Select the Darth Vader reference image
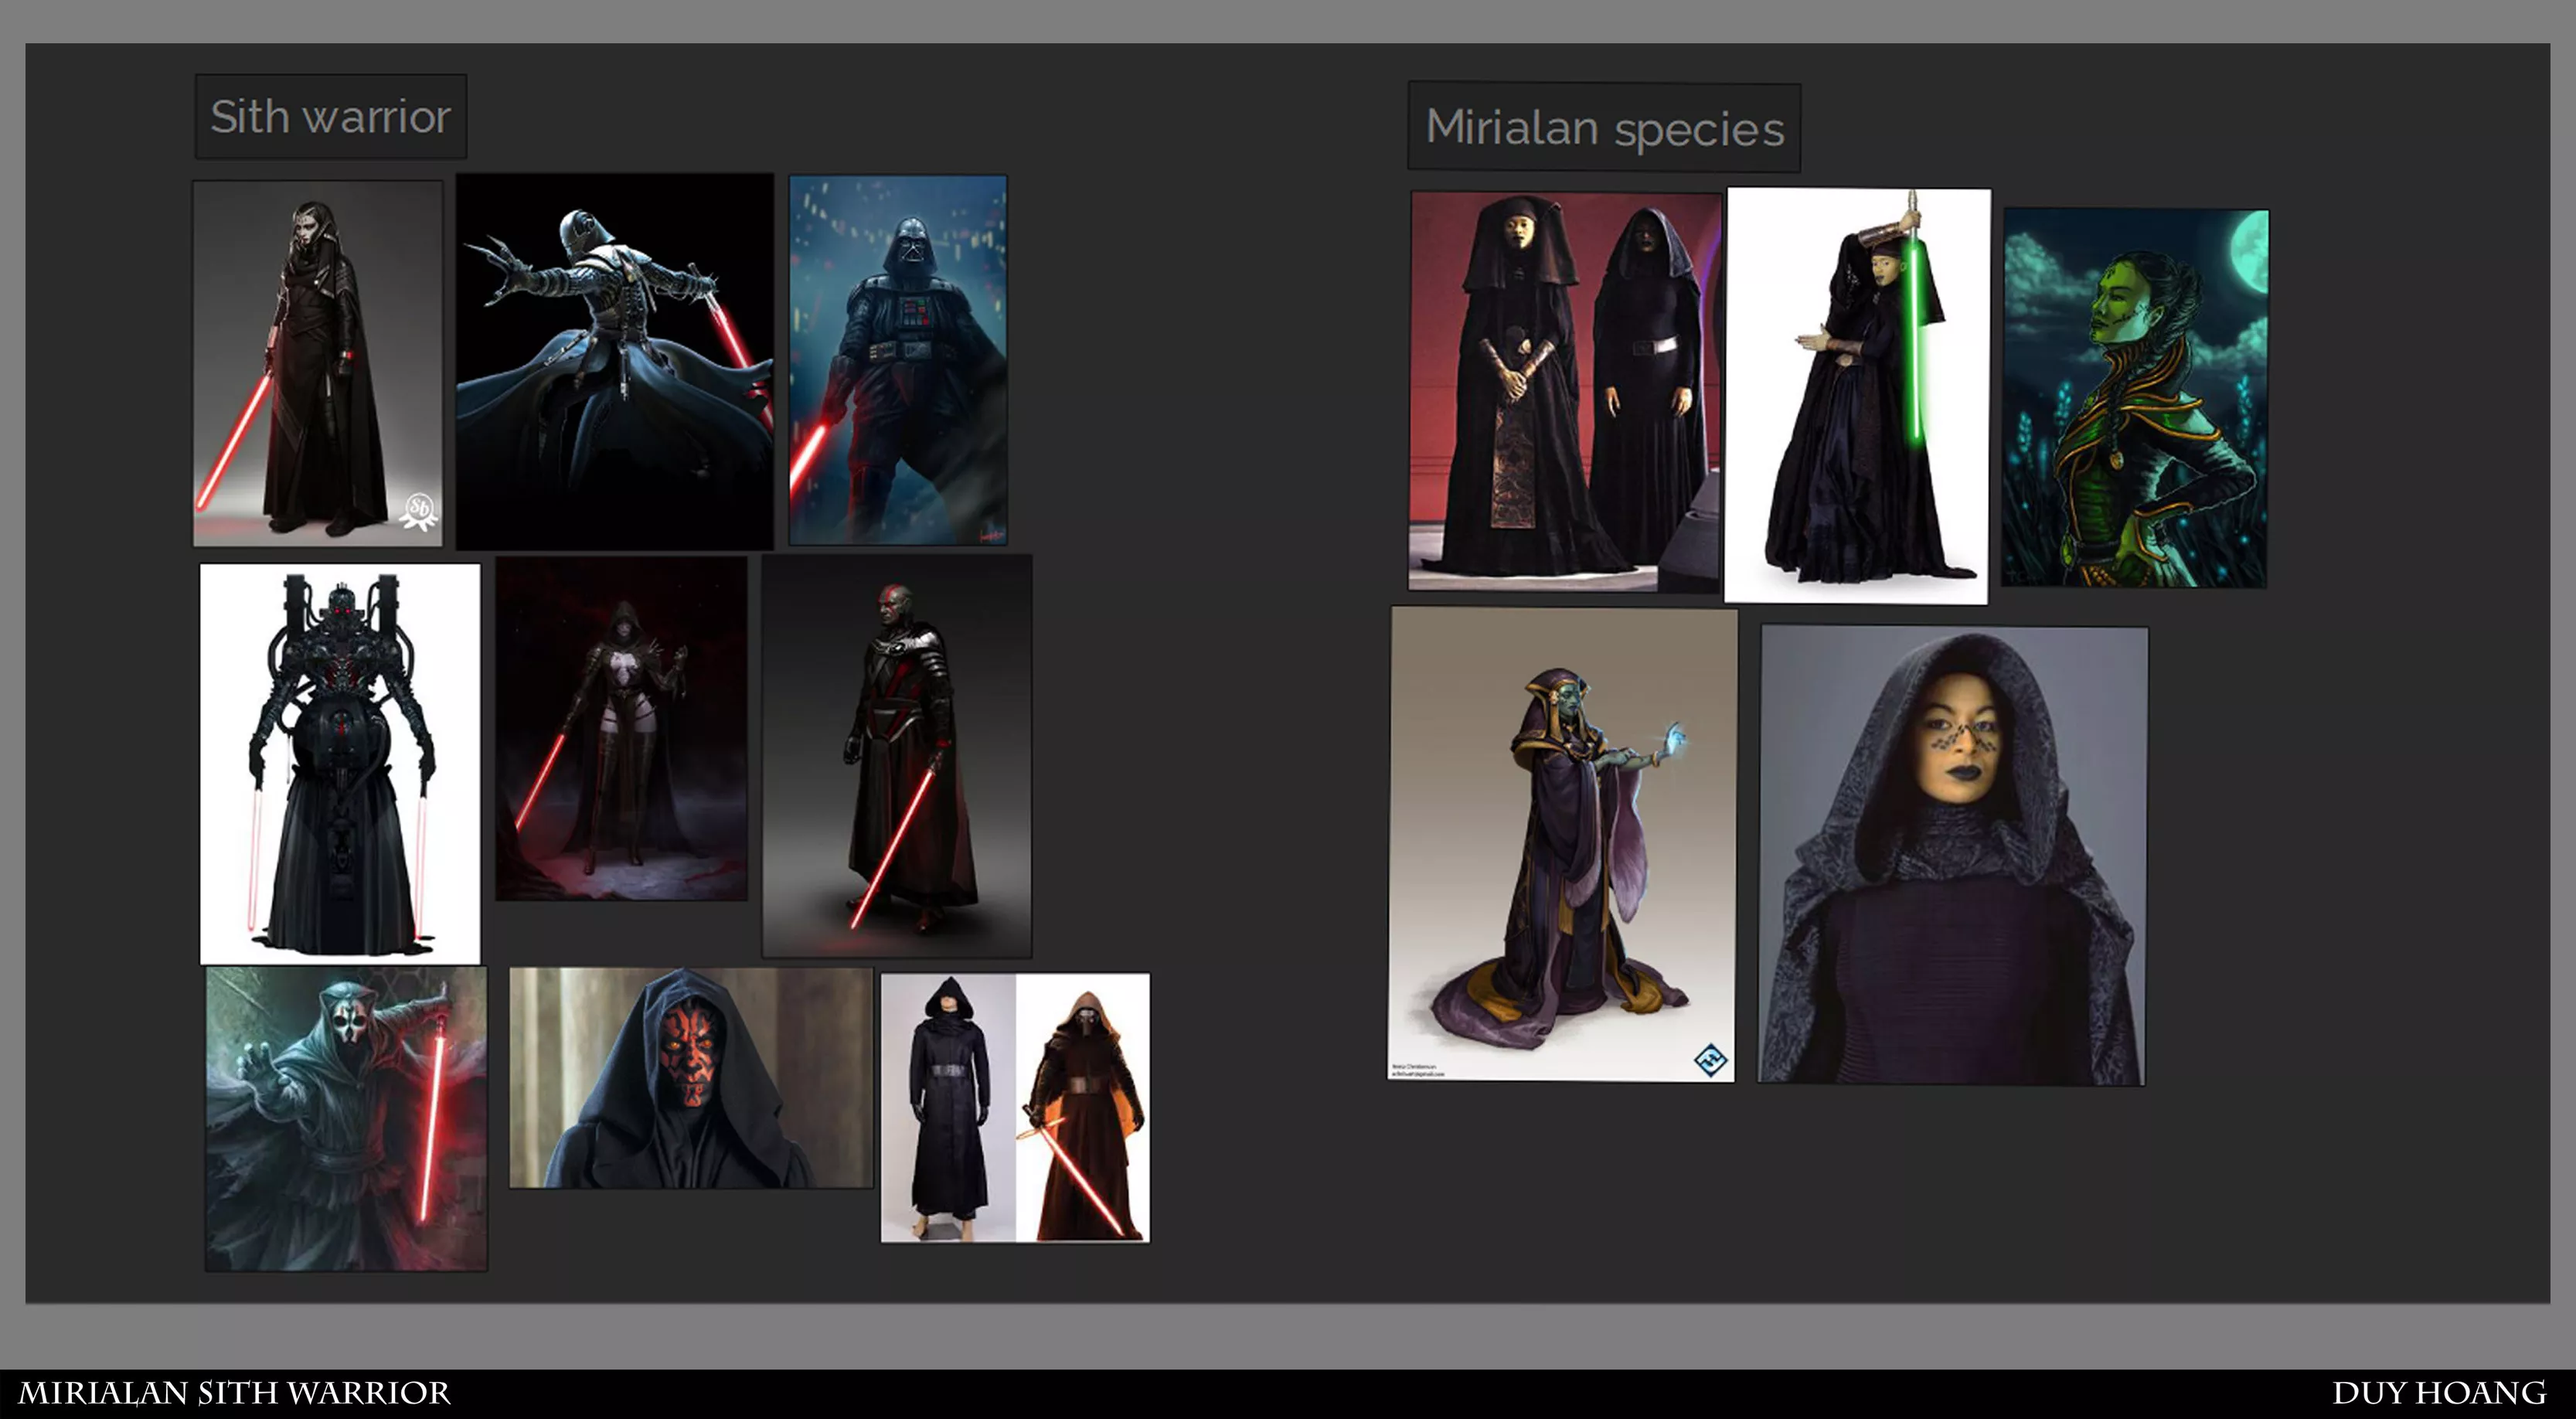The image size is (2576, 1419). (897, 360)
